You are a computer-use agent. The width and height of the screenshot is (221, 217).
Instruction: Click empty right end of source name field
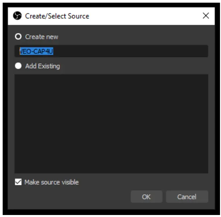[x=167, y=51]
